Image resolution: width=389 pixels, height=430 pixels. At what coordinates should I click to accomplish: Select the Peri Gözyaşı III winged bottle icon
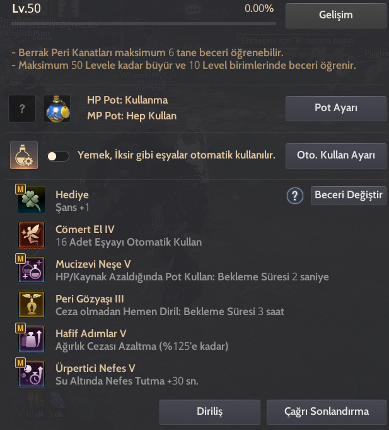(x=32, y=304)
